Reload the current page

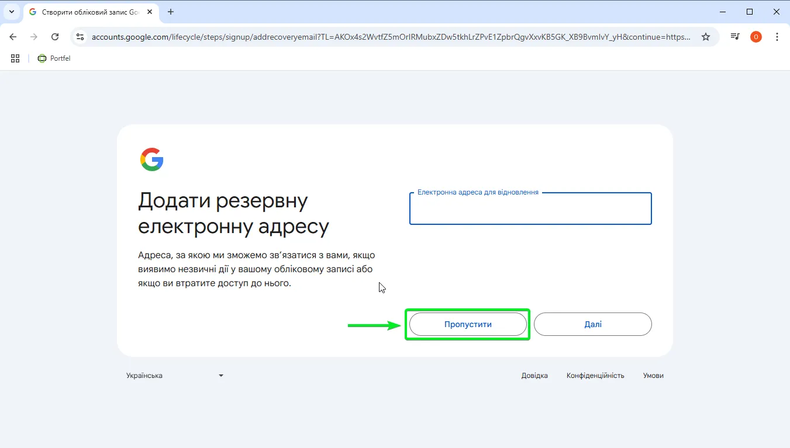point(55,37)
